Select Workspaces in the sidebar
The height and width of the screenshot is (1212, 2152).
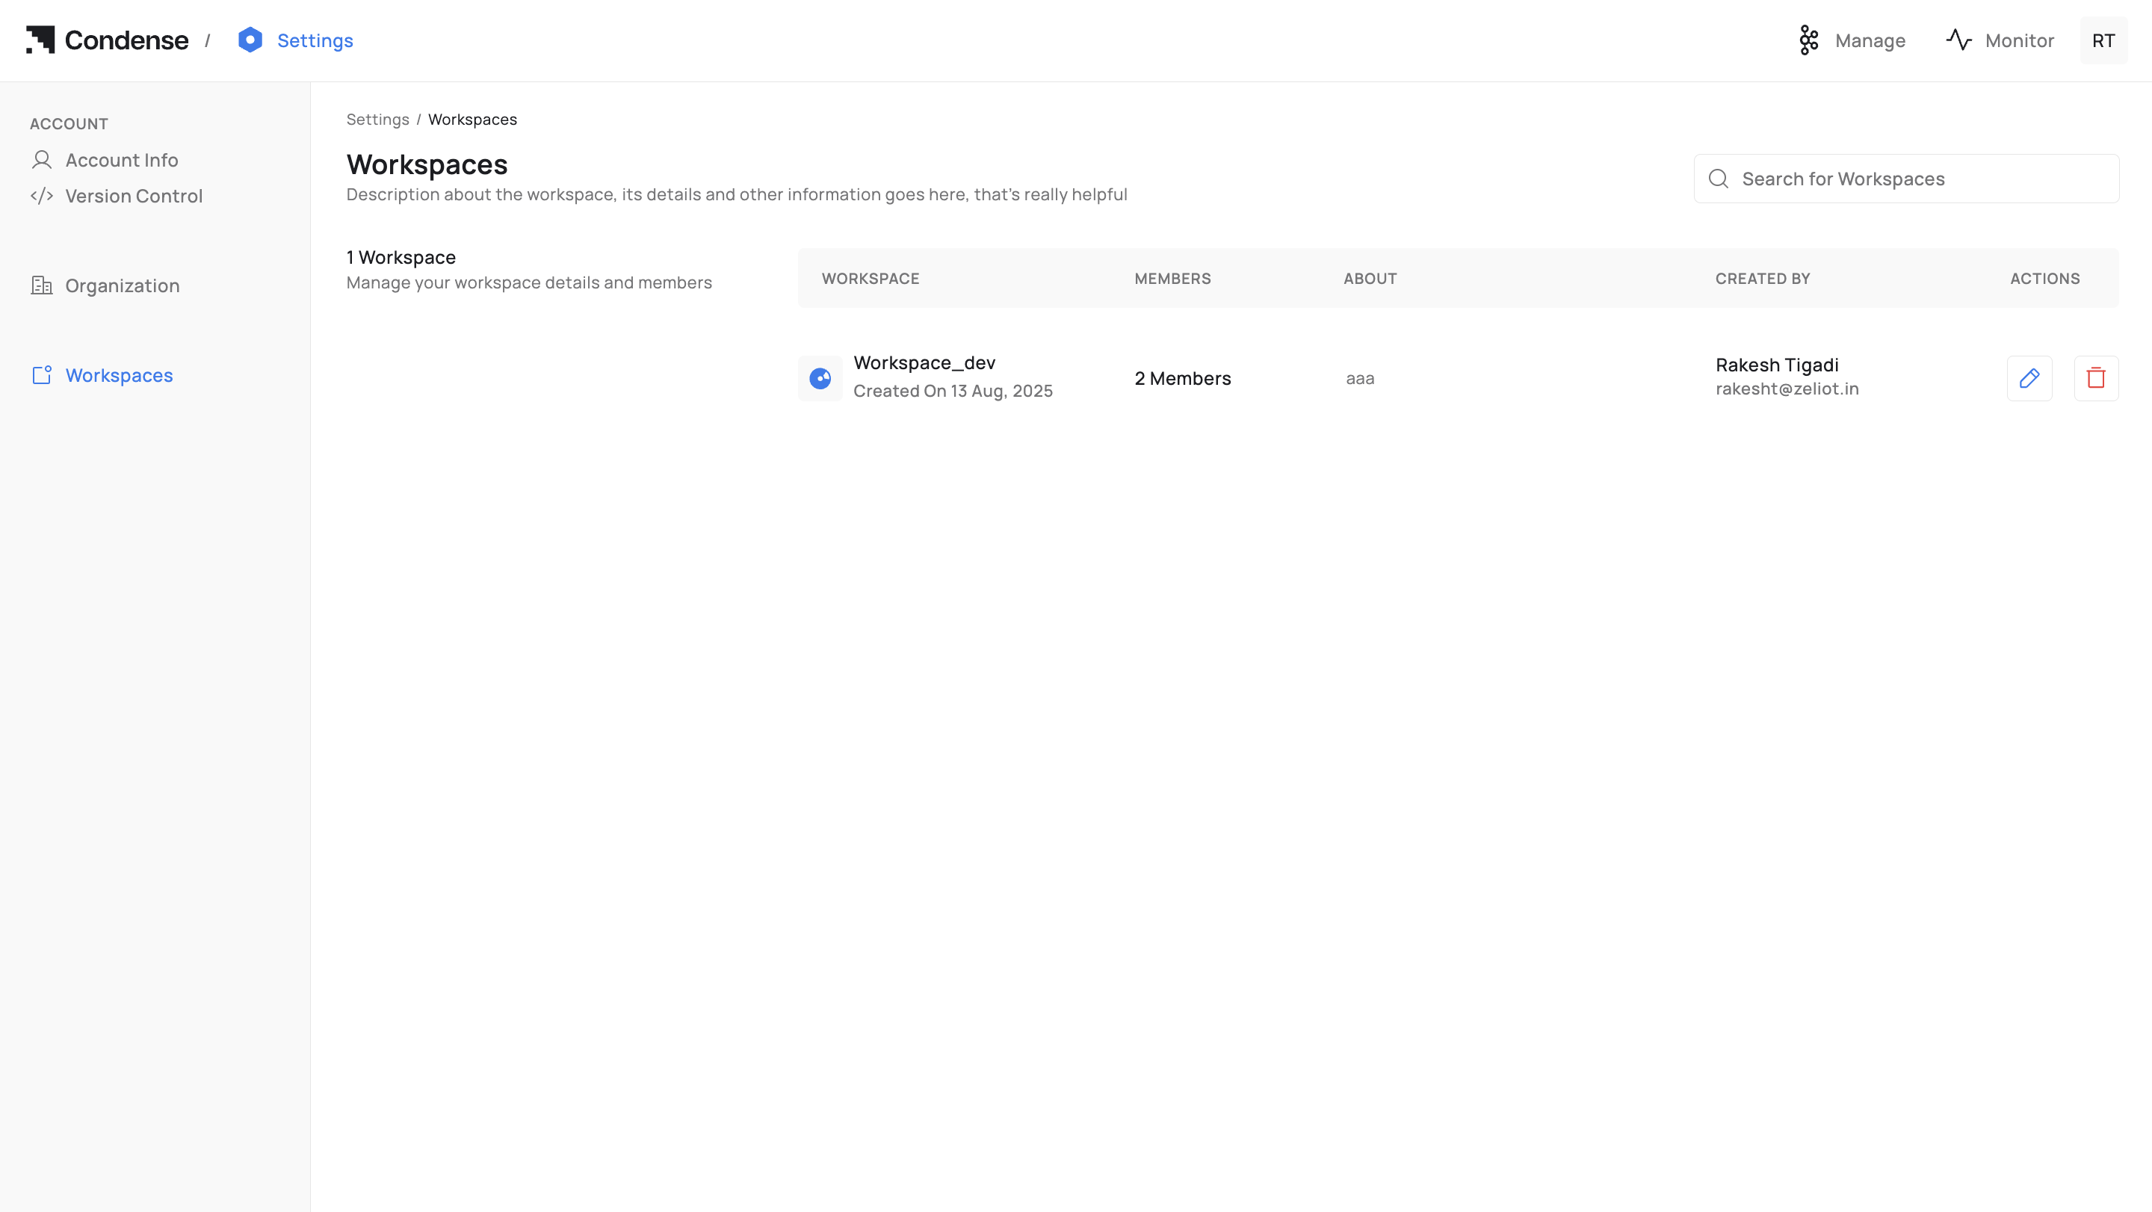pos(119,375)
